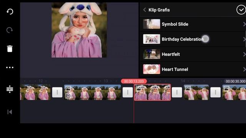Click total duration label 00:00:30.300
The image size is (246, 138).
(235, 81)
